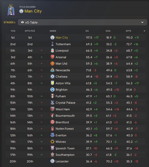149x167 pixels.
Task: Click the Arsenal club crest
Action: click(x=52, y=57)
